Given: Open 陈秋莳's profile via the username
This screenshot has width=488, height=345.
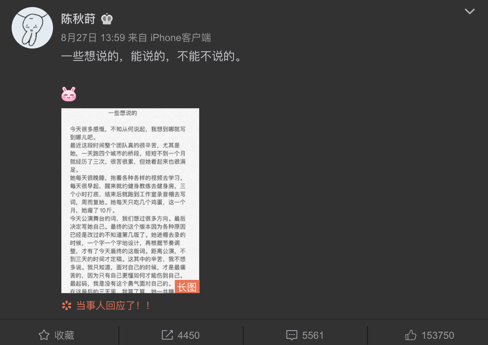Looking at the screenshot, I should coord(78,19).
